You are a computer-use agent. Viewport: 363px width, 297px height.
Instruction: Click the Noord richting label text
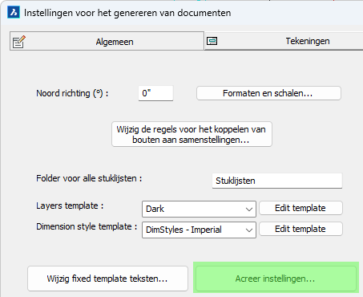(72, 93)
